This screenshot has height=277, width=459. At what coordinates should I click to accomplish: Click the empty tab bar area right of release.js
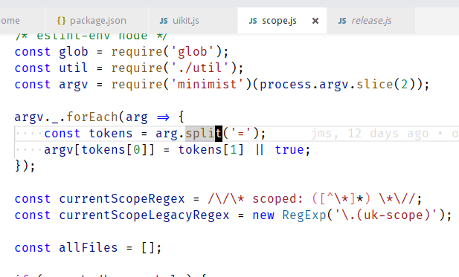(x=437, y=21)
